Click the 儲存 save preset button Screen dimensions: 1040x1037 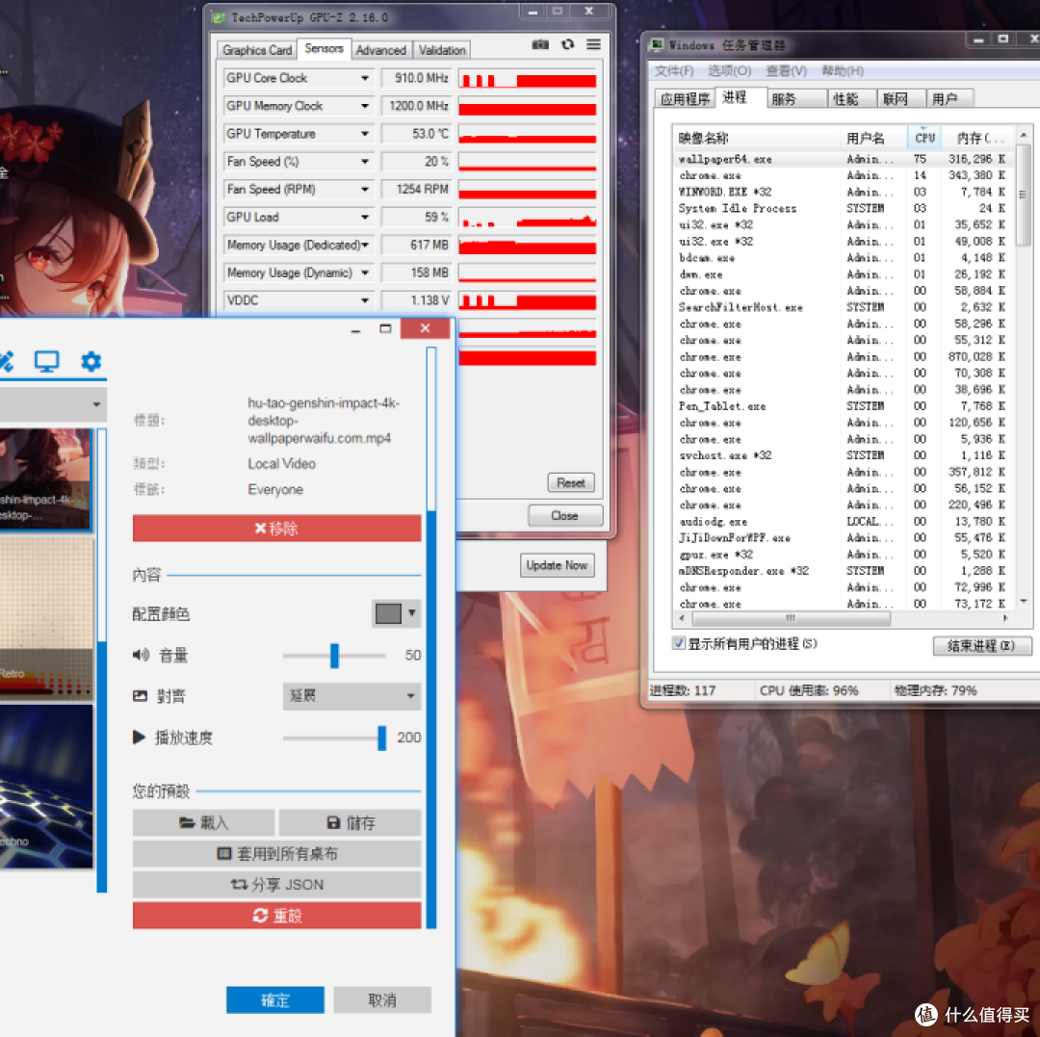click(x=351, y=823)
